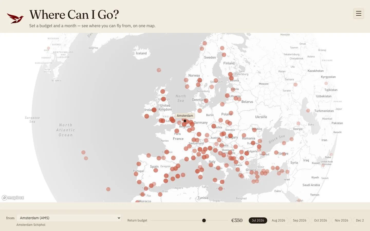Click the Cairo city label
This screenshot has height=231, width=370.
point(277,191)
